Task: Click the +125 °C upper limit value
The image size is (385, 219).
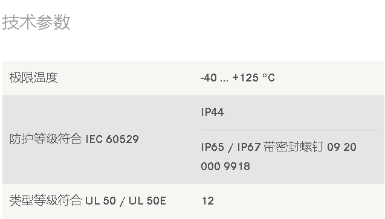Action: (253, 78)
